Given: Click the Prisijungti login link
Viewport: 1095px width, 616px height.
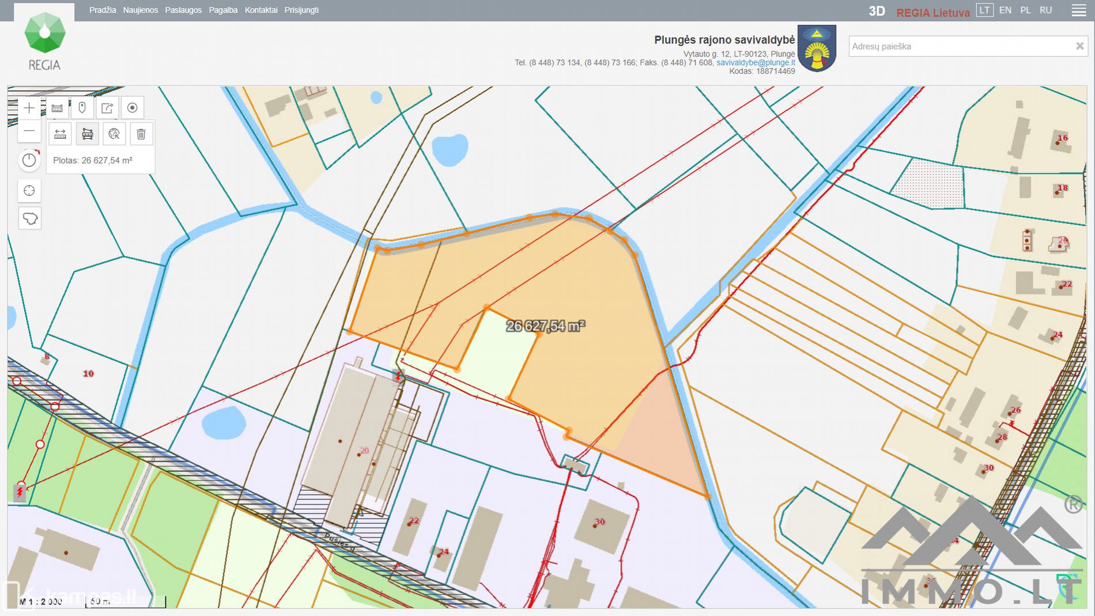Looking at the screenshot, I should coord(301,10).
